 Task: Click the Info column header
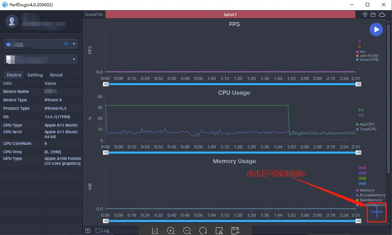(7, 83)
